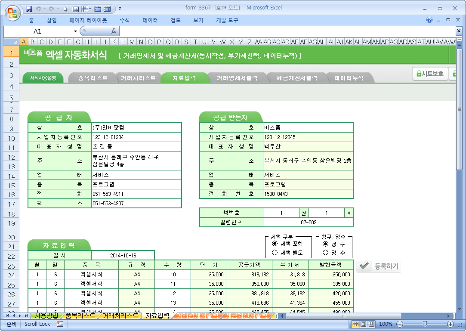Click the zoom slider handle
This screenshot has width=466, height=331.
(x=425, y=324)
